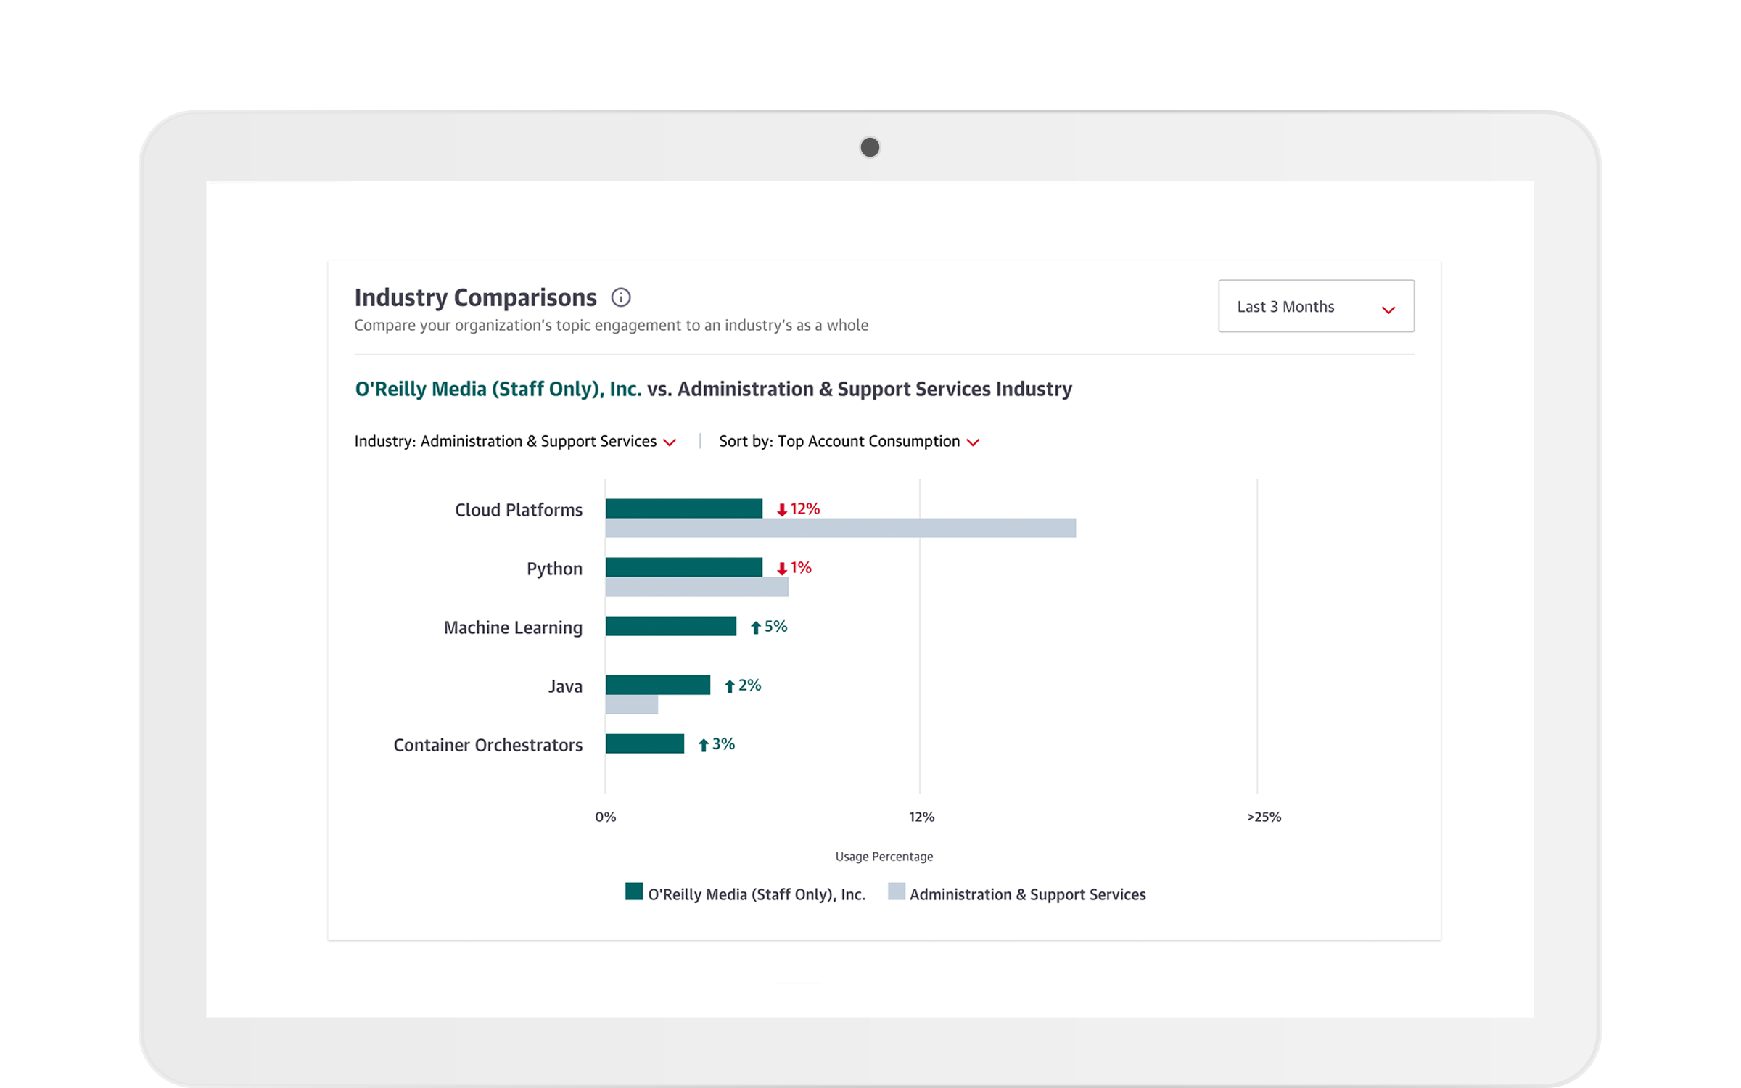Screen dimensions: 1741x1088
Task: Click the 'Compare your organization's topic engagement' subtitle
Action: coord(611,325)
